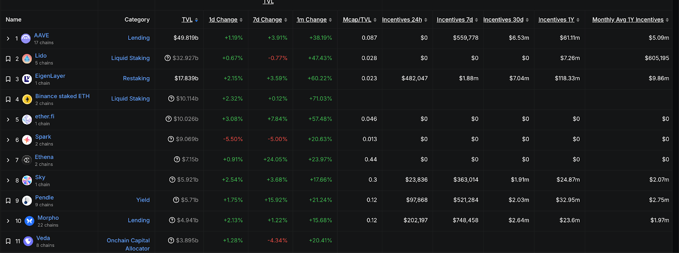Expand the Ethena row chevron

[x=8, y=160]
